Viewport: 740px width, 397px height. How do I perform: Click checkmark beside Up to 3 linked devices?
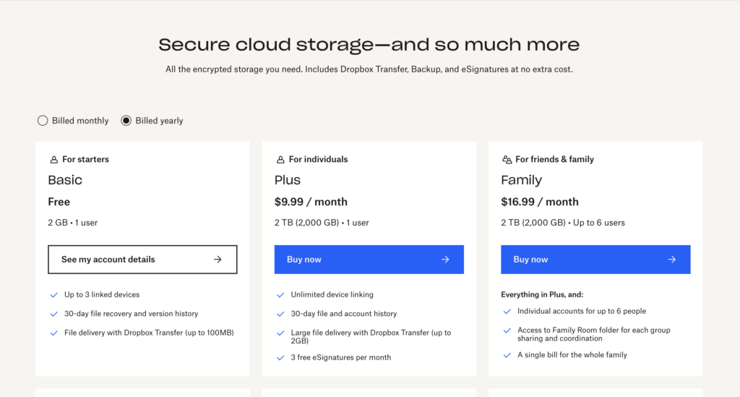click(53, 295)
